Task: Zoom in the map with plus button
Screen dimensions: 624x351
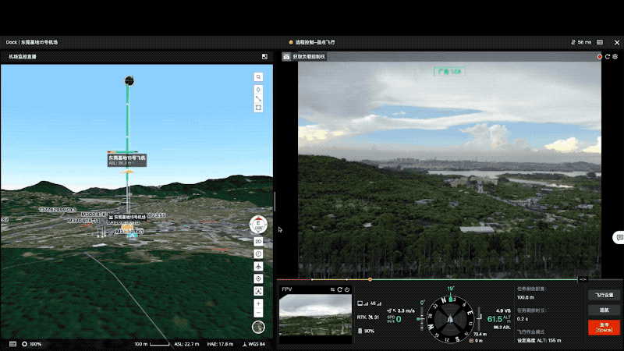Action: pos(258,303)
